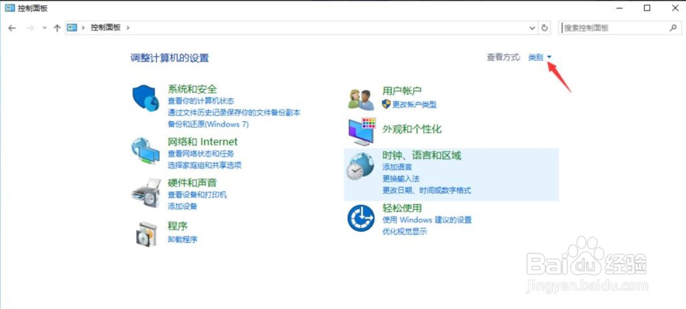Open 轻松使用 category link
The height and width of the screenshot is (309, 686).
coord(401,208)
